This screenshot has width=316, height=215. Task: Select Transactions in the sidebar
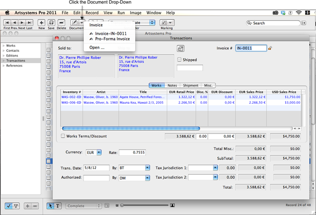click(x=16, y=61)
